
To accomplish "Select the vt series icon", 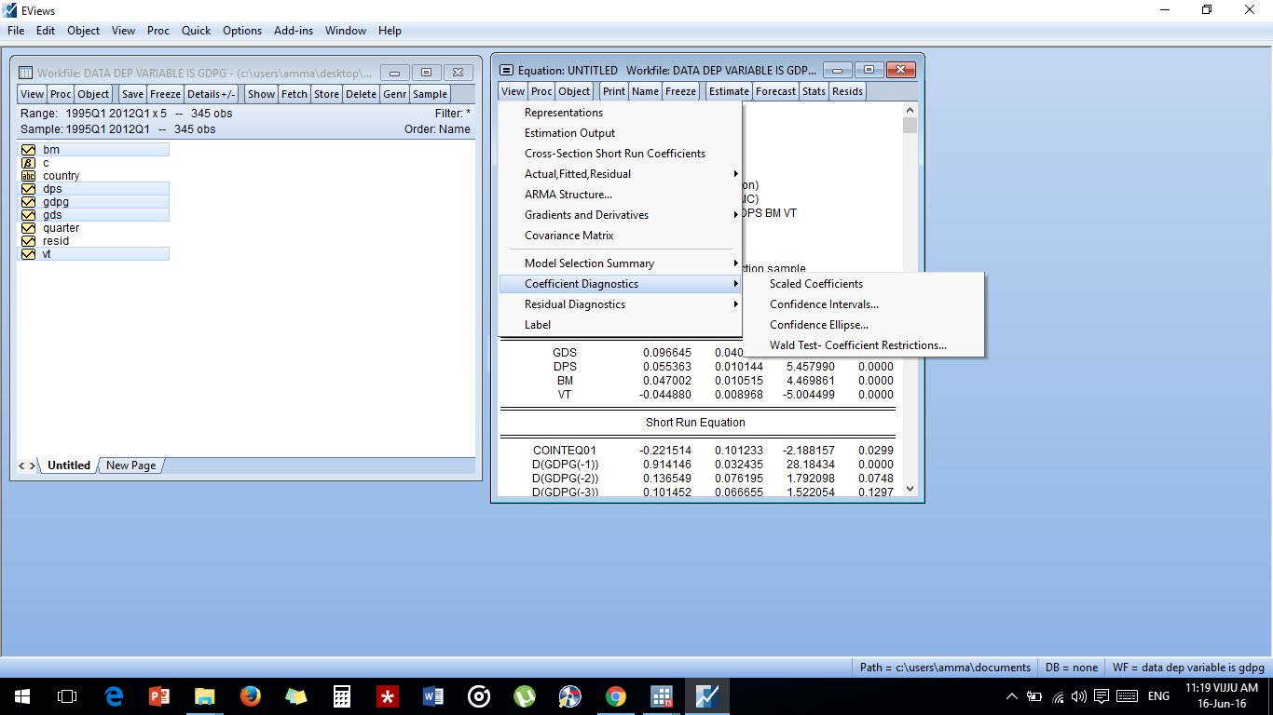I will tap(28, 254).
